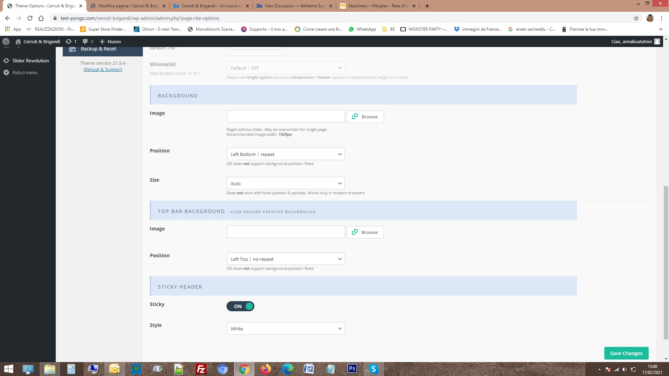Screen dimensions: 669x376
Task: Open the updates icon showing 1
Action: [71, 41]
